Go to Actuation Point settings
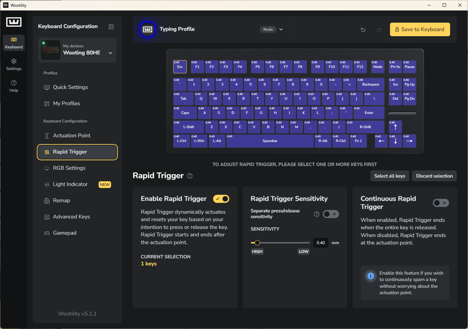 [77, 136]
